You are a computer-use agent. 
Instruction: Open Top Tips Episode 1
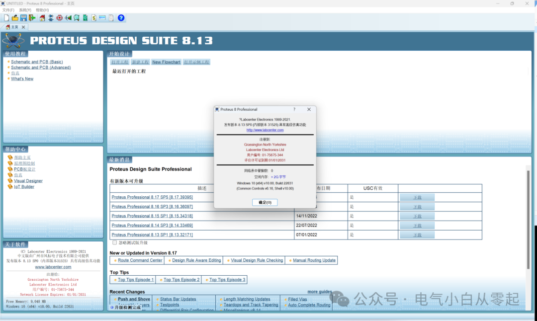[x=136, y=280]
